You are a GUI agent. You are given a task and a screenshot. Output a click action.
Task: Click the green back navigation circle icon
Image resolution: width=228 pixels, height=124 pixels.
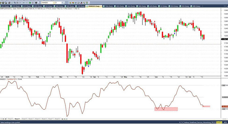coord(30,3)
